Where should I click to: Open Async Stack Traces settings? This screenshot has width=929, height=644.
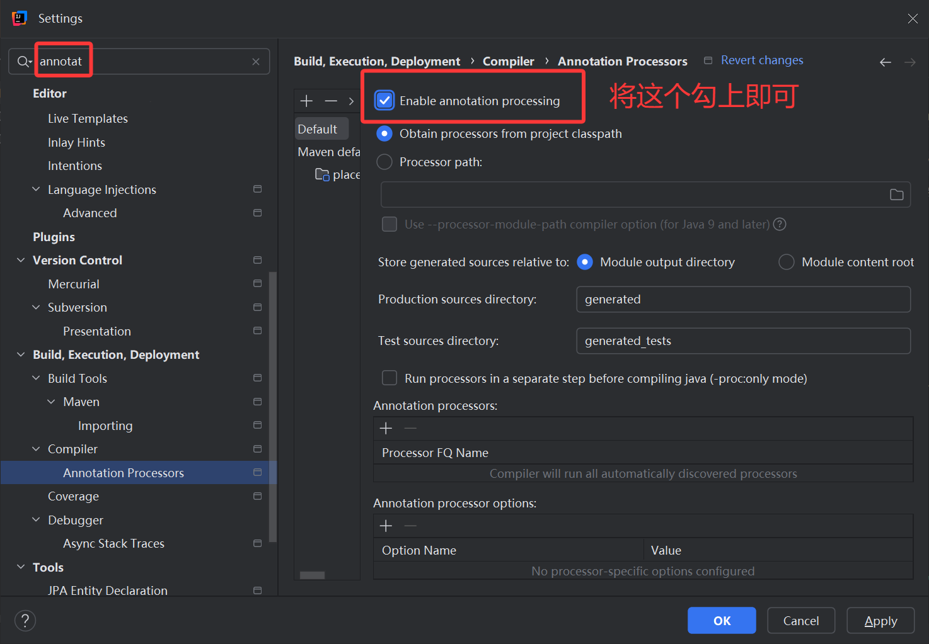(x=113, y=543)
